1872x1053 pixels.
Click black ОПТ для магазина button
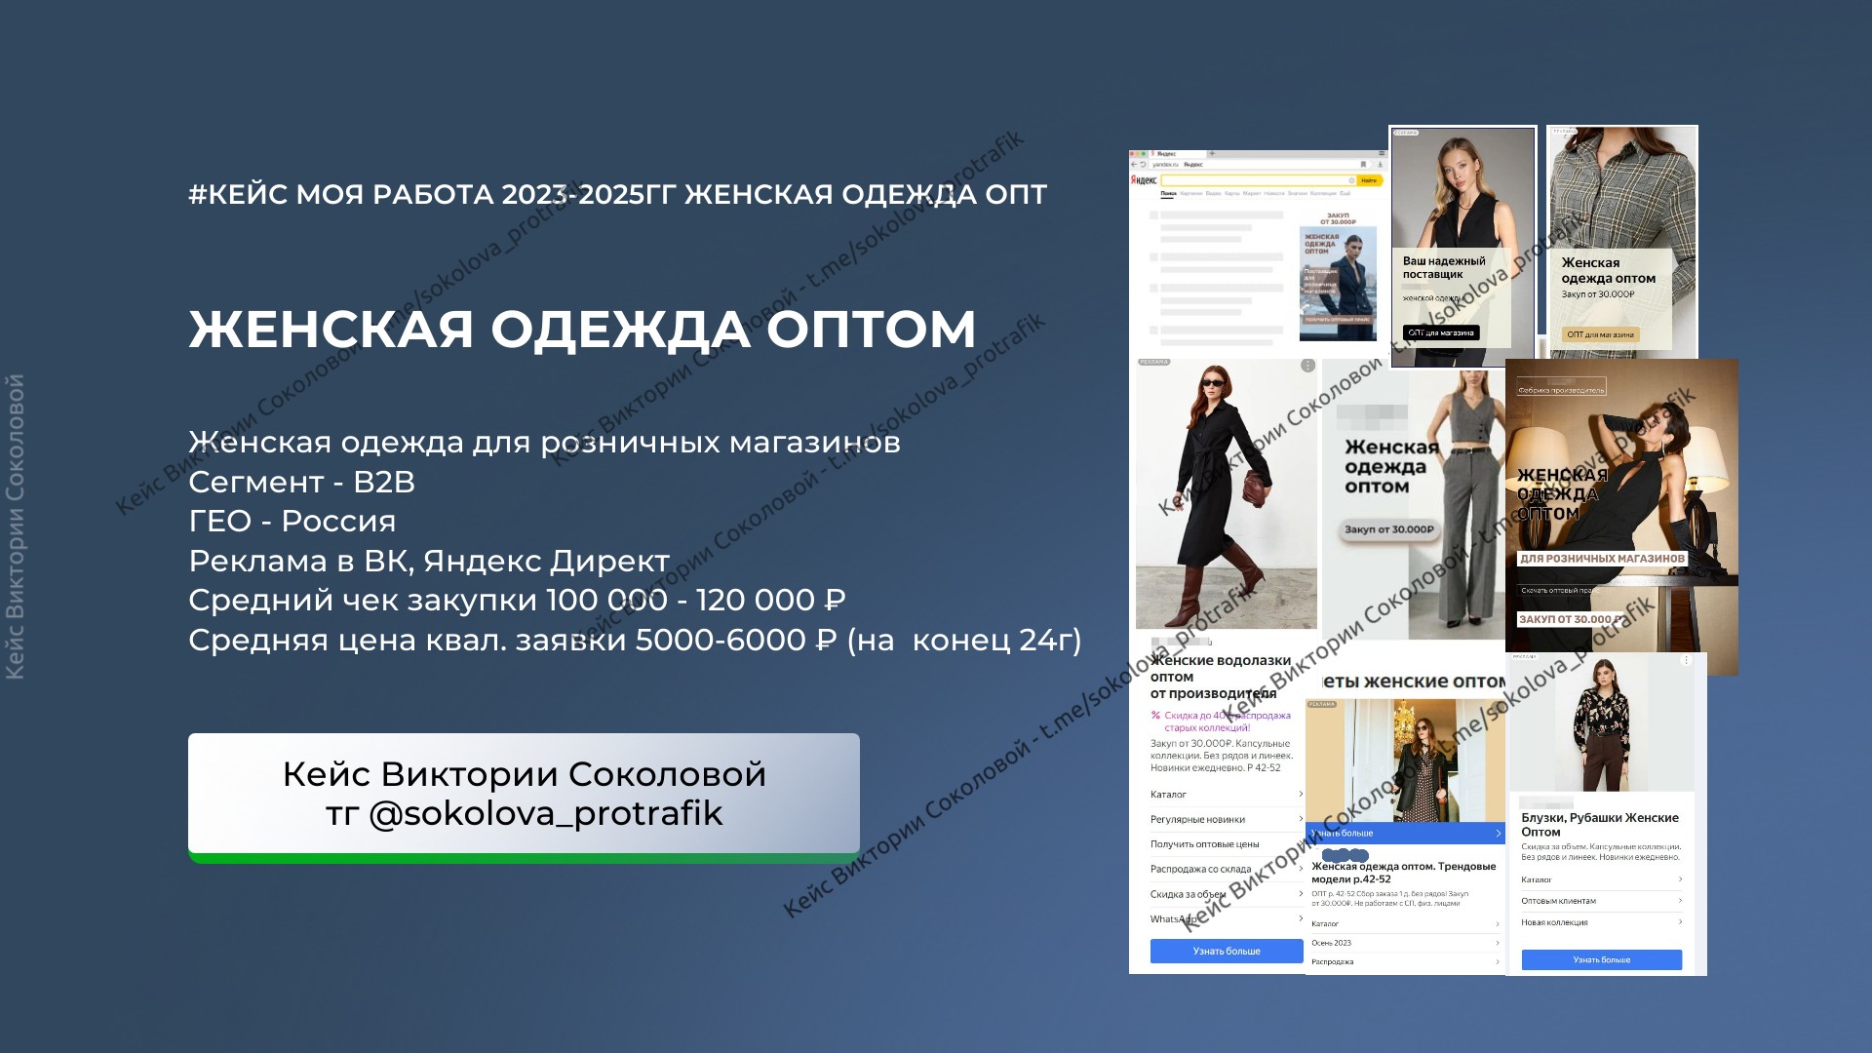[x=1441, y=332]
